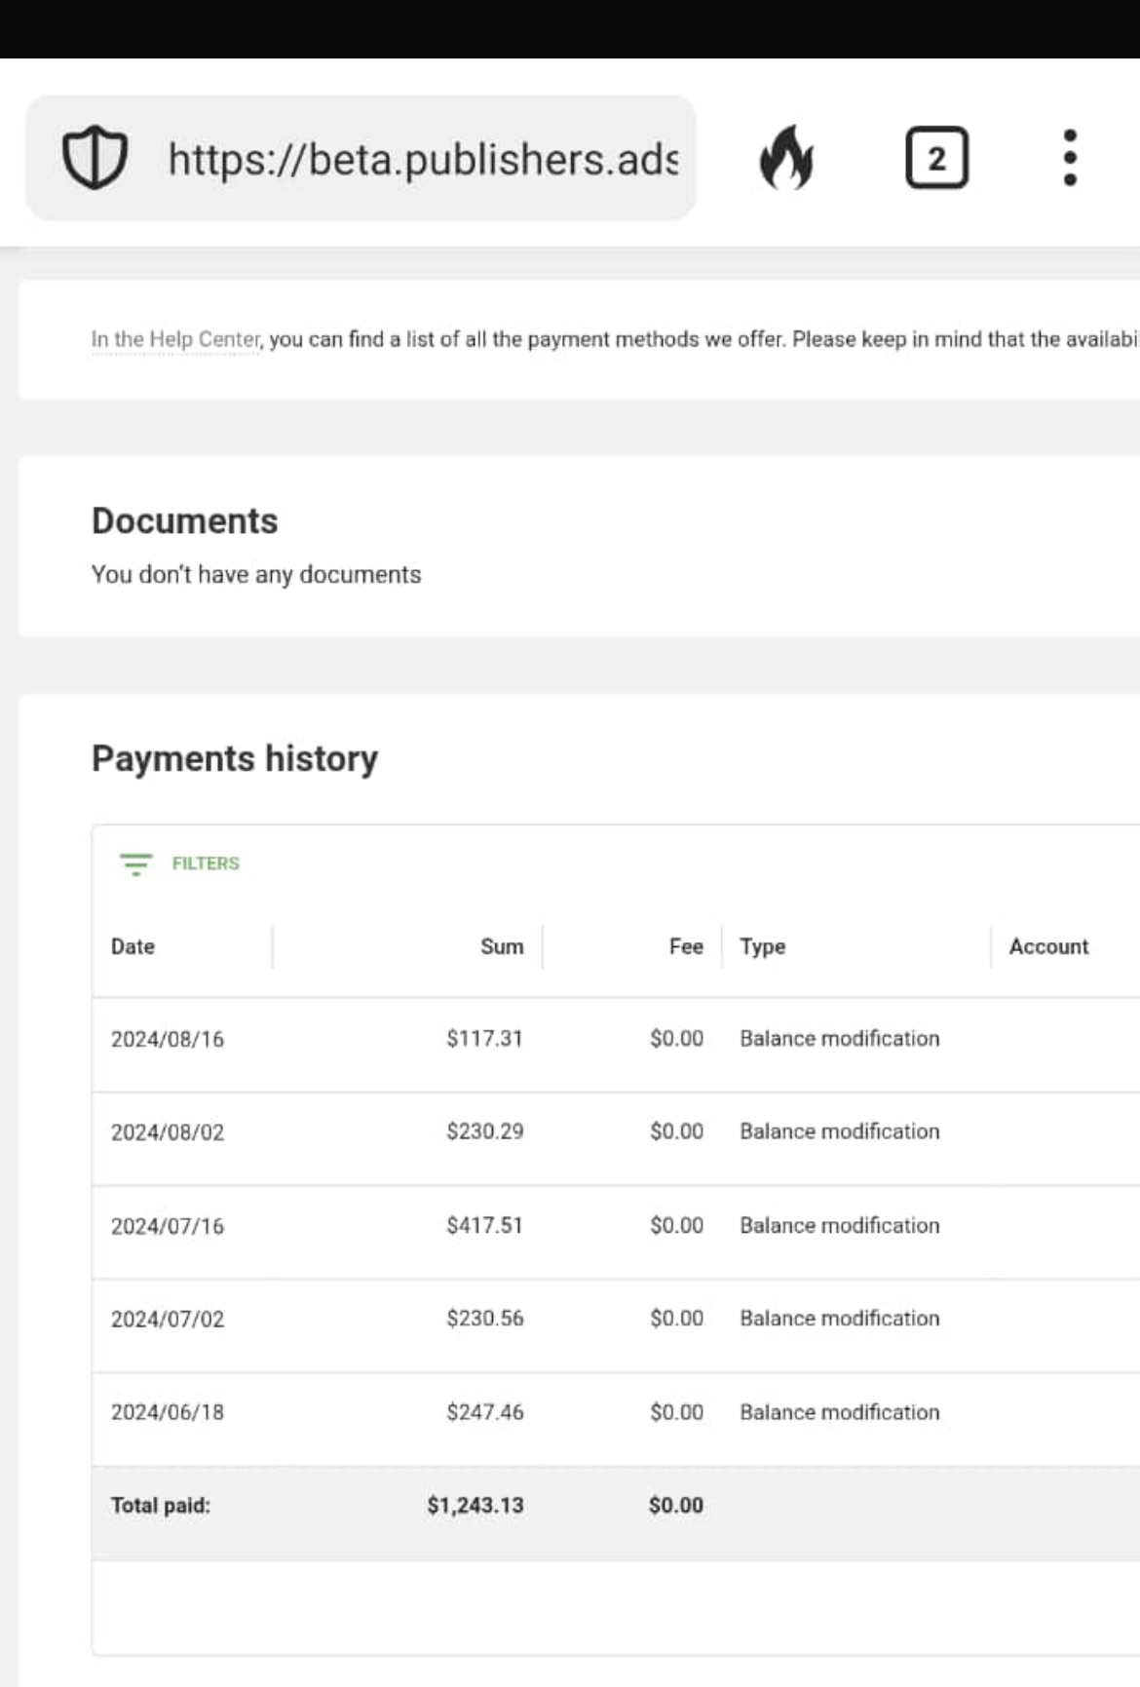Sort table by Fee column header
1140x1687 pixels.
[685, 946]
